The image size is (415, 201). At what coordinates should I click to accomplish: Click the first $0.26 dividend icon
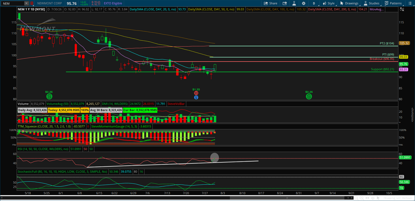pyautogui.click(x=49, y=96)
